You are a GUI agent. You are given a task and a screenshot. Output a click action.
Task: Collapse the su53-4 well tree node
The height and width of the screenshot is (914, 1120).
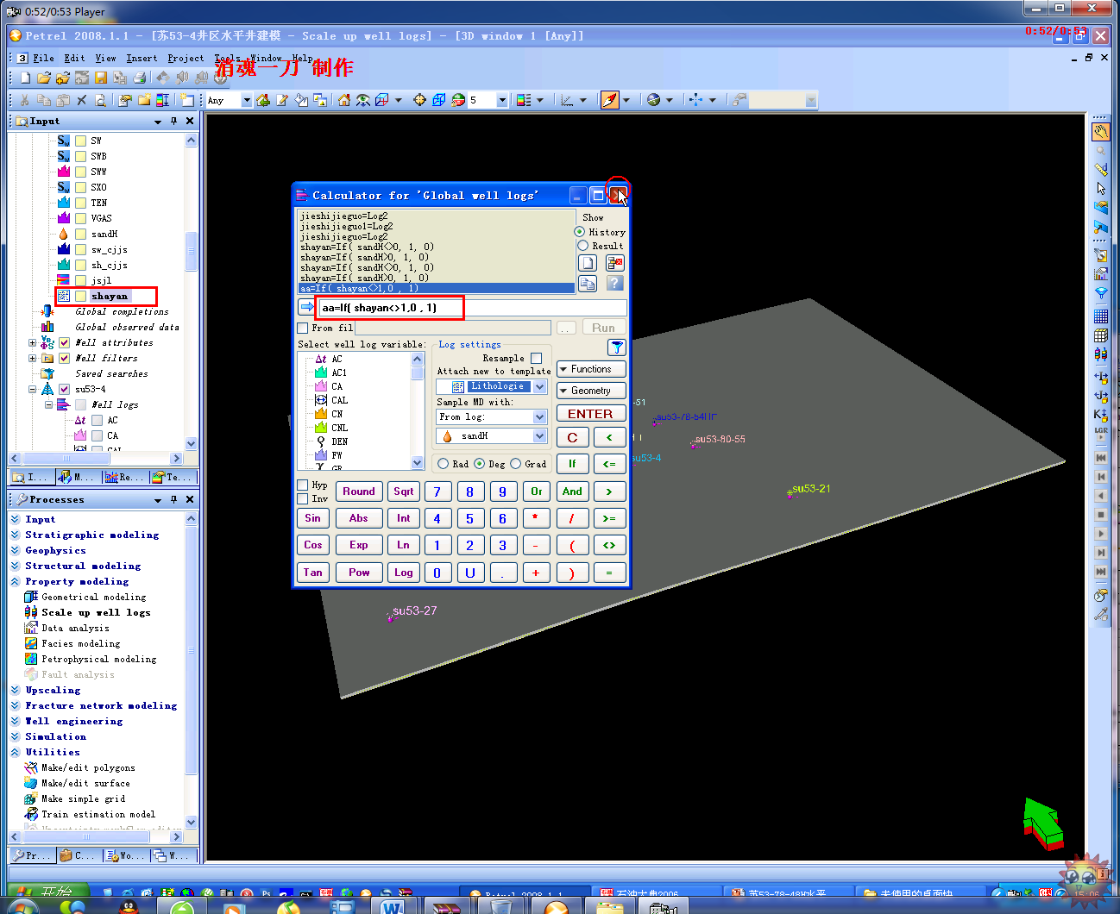[x=33, y=390]
